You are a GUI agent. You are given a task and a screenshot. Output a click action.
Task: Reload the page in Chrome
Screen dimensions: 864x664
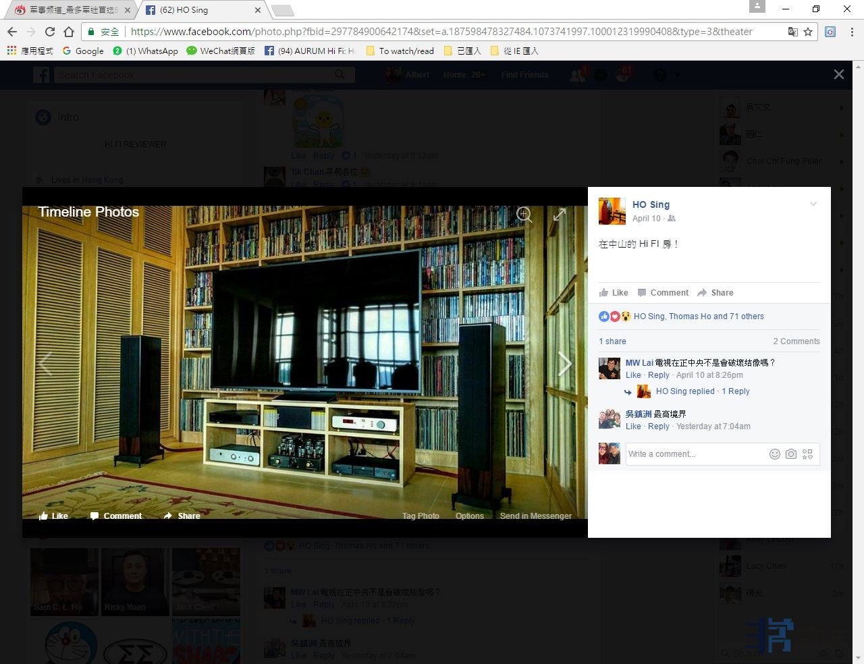(x=50, y=32)
